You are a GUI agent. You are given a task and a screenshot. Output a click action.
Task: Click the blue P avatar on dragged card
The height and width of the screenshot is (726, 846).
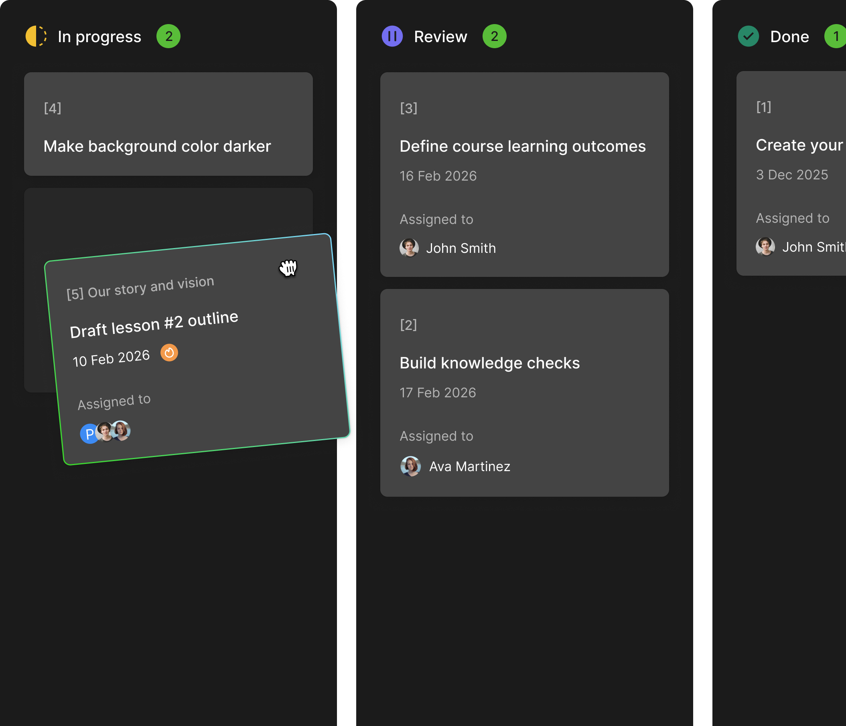coord(89,434)
